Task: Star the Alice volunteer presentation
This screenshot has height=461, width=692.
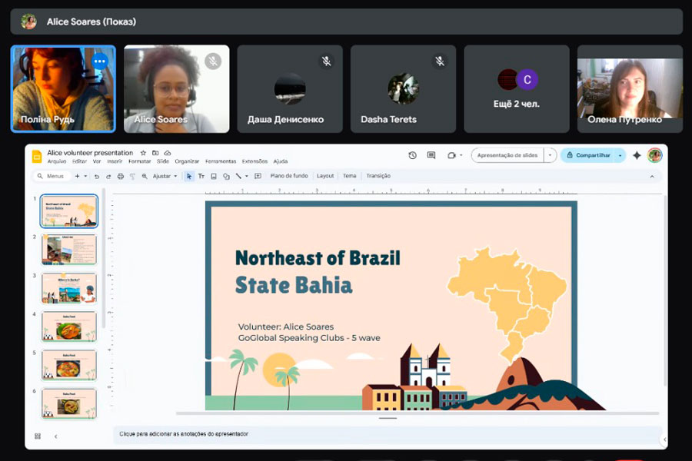Action: 143,153
